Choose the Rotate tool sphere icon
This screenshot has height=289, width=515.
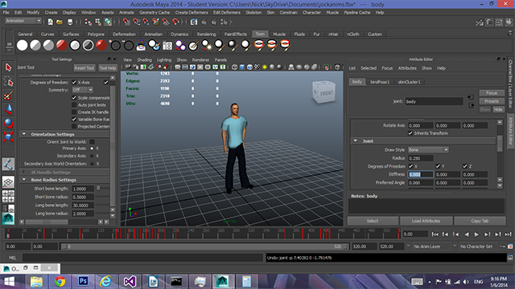coord(8,123)
